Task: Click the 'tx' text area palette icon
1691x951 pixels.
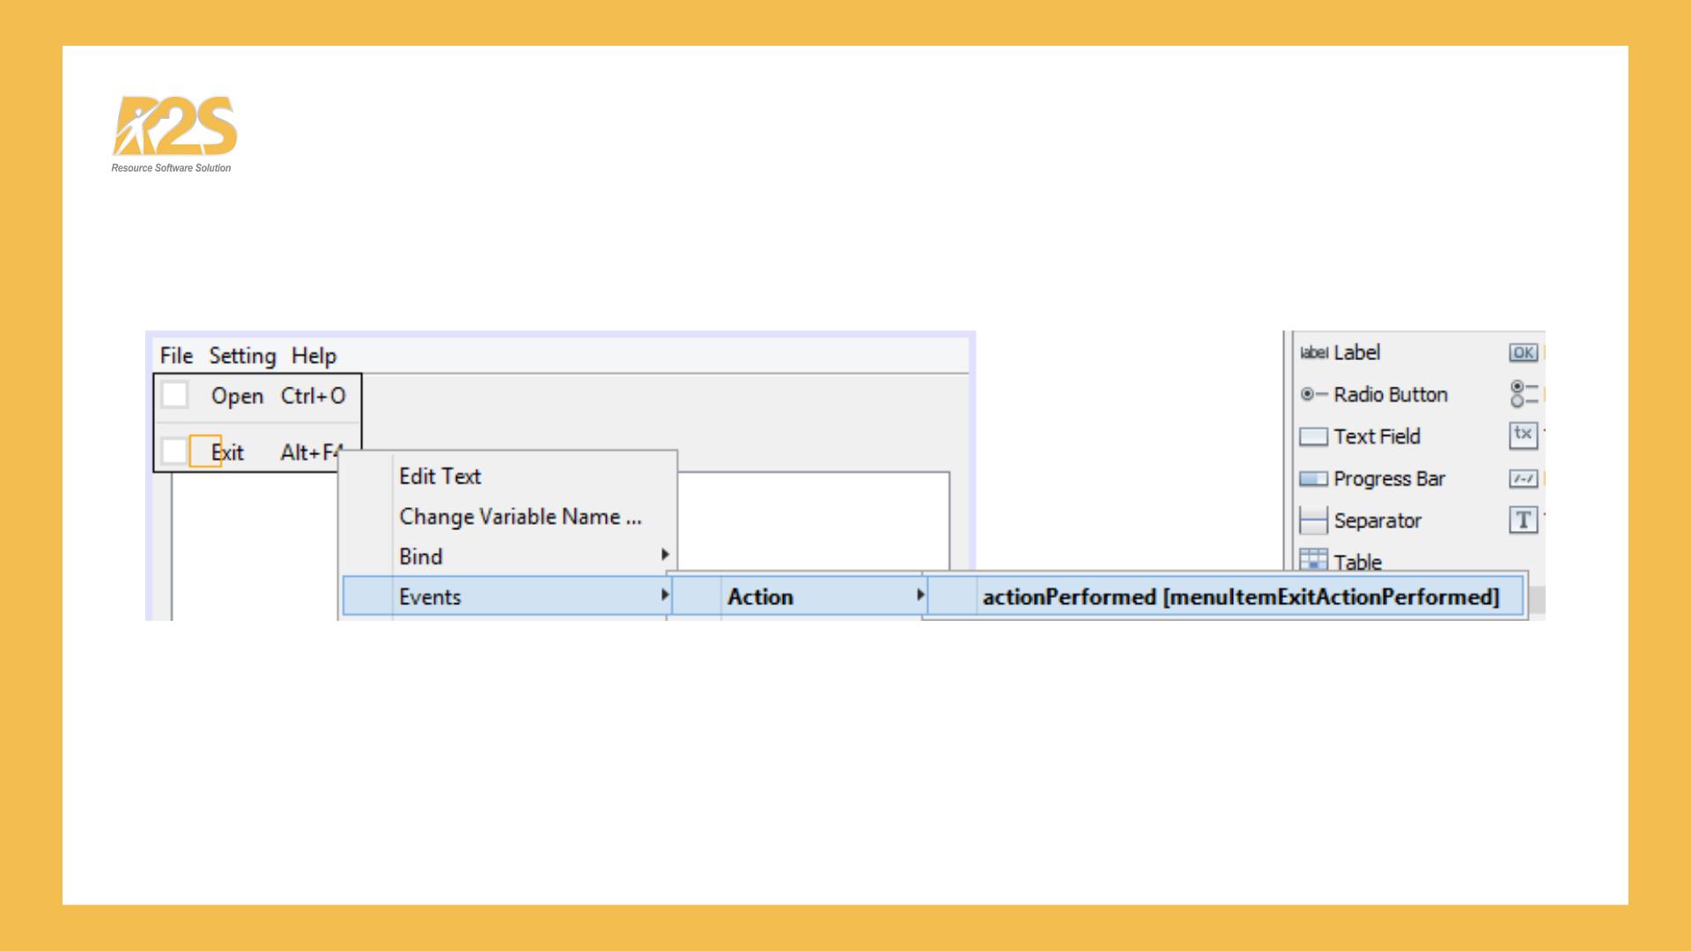Action: point(1523,435)
